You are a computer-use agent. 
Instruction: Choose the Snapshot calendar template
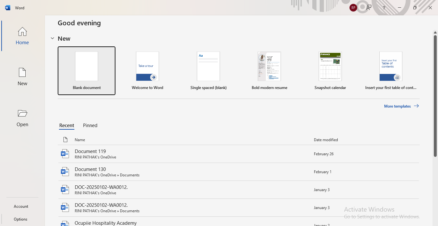coord(330,71)
